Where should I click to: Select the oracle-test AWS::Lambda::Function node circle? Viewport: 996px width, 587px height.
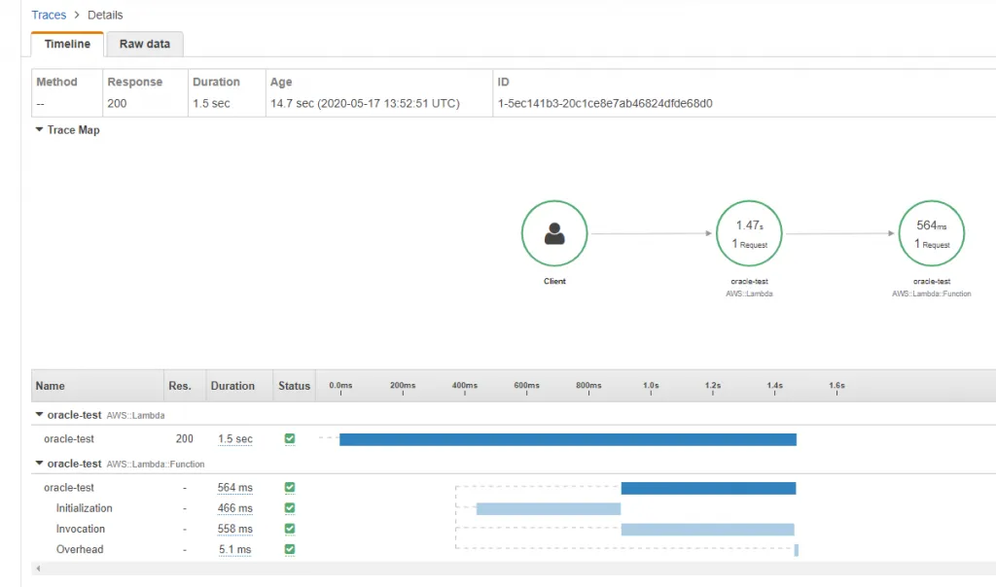pyautogui.click(x=932, y=233)
